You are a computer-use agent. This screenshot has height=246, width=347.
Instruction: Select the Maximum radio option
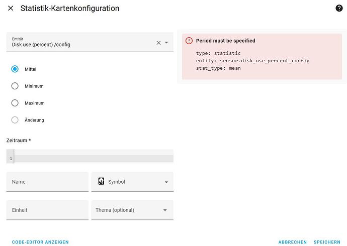pos(15,103)
